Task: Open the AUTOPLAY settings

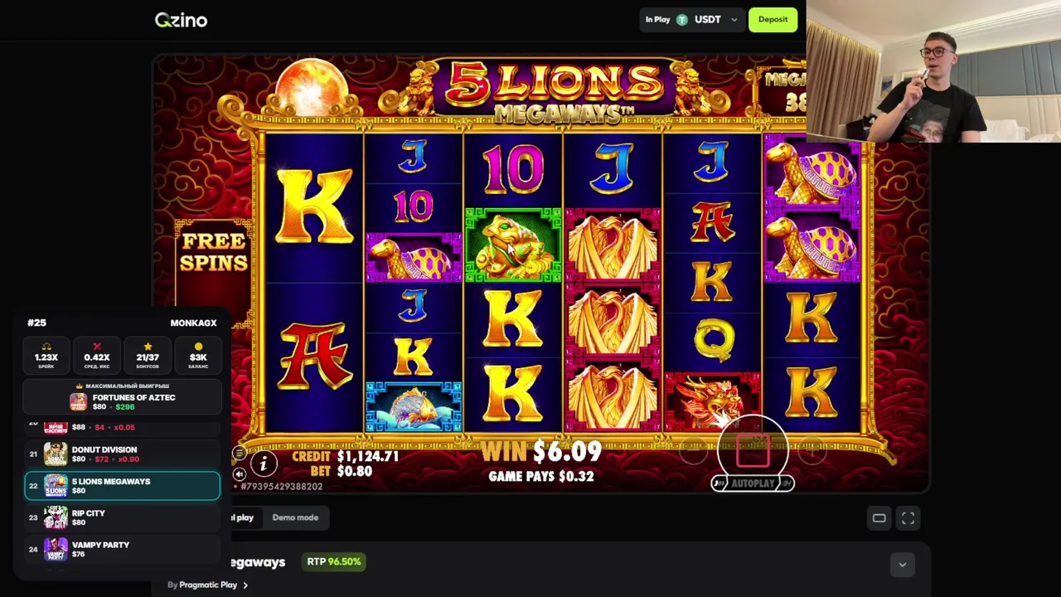Action: [753, 483]
